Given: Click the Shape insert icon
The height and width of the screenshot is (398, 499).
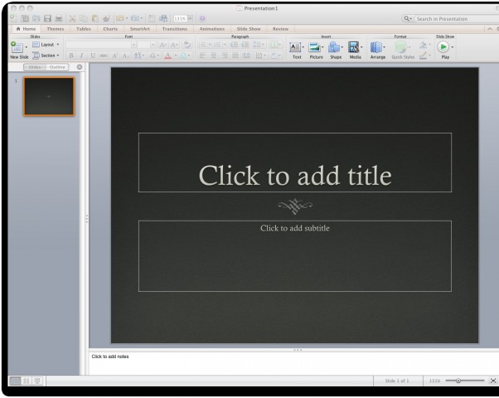Looking at the screenshot, I should click(334, 47).
